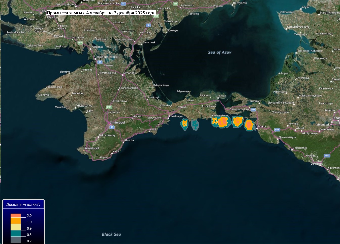Click the 'Black Sea' label
This screenshot has width=340, height=244.
[x=111, y=234]
